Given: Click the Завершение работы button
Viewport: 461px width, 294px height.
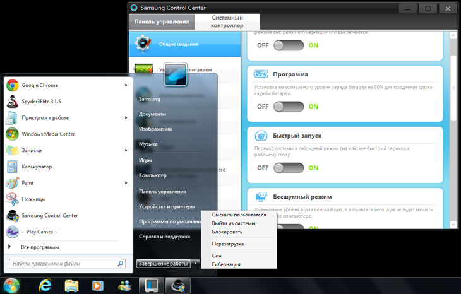Looking at the screenshot, I should tap(163, 264).
